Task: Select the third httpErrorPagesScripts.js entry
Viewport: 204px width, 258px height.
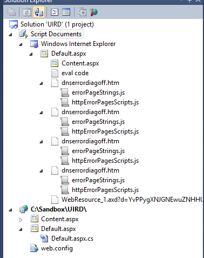Action: click(x=105, y=161)
